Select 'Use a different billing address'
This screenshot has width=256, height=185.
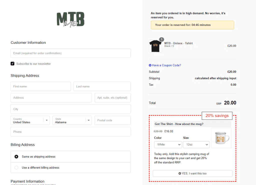coord(16,168)
